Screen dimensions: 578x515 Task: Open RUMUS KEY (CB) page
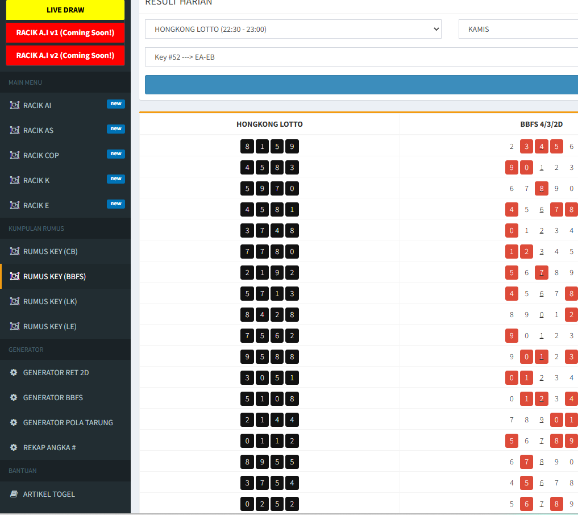(65, 251)
